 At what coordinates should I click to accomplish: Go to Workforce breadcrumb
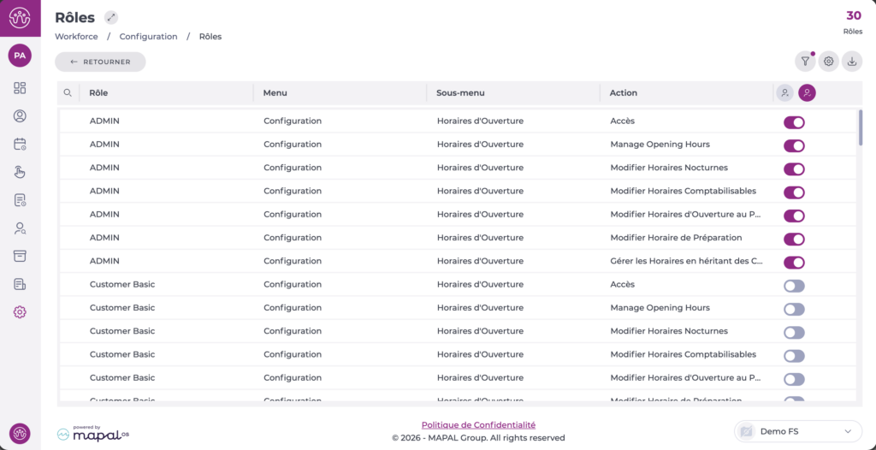coord(76,37)
